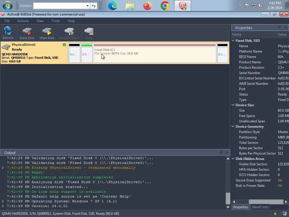Click the muted volume tray icon
The image size is (289, 217).
coord(260,6)
